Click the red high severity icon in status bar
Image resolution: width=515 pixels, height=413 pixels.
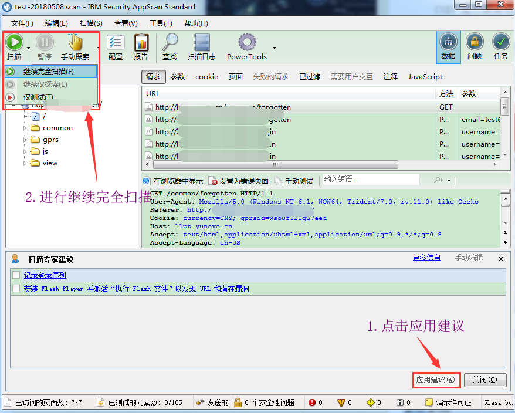tap(311, 402)
